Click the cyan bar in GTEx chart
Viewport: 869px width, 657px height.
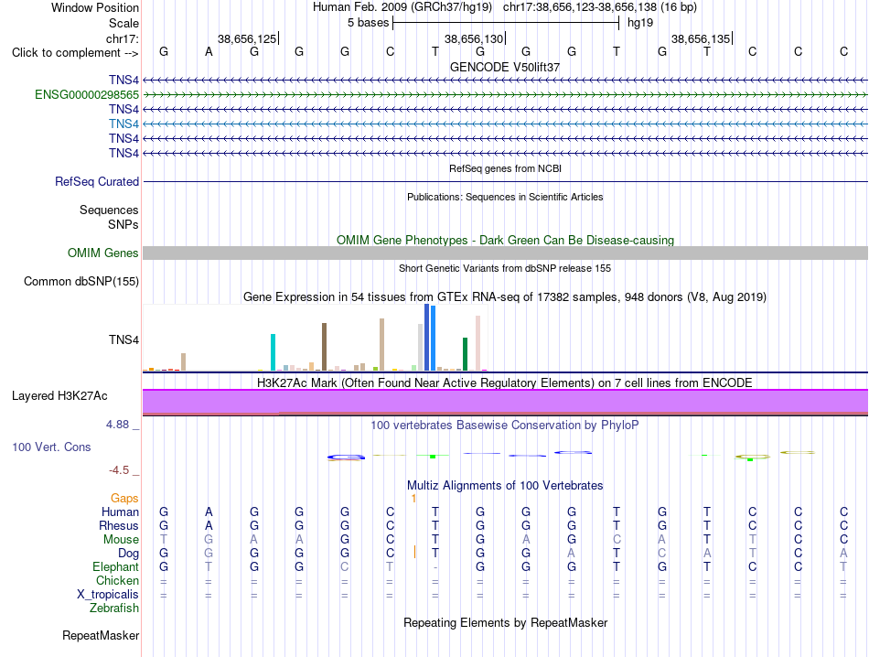pos(273,352)
